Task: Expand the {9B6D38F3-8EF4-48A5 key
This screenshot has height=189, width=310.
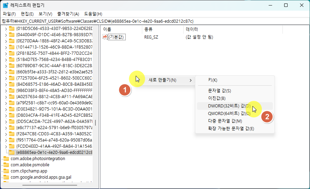Action: [x=6, y=91]
